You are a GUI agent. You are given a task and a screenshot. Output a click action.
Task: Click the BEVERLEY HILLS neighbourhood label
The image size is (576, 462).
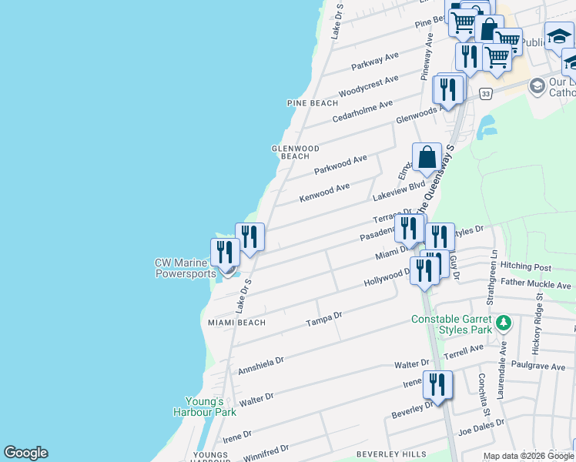pos(392,454)
